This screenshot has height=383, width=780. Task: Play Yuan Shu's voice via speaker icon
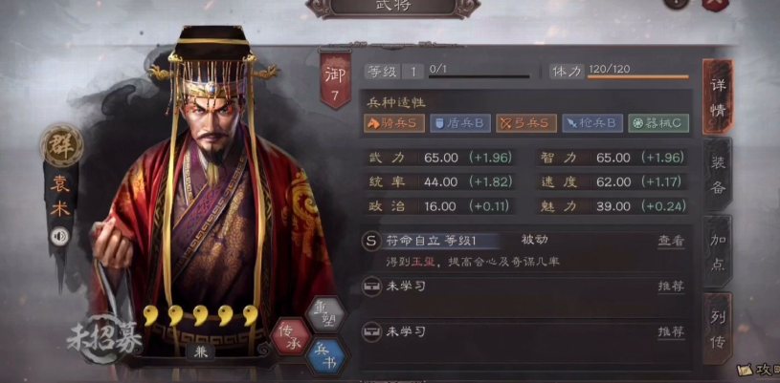click(59, 237)
